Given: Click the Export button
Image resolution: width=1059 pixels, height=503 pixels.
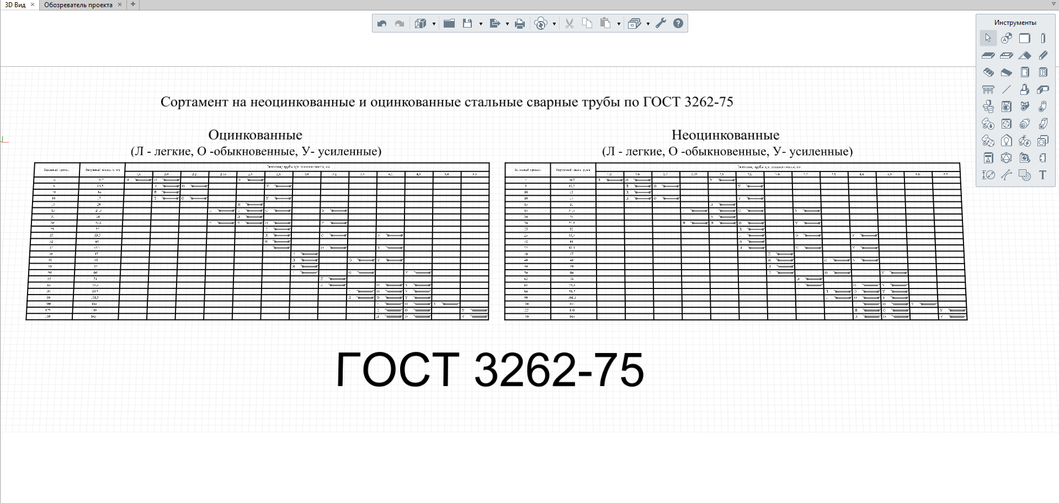Looking at the screenshot, I should tap(495, 23).
